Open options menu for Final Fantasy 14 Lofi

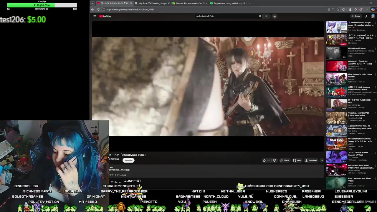click(376, 74)
